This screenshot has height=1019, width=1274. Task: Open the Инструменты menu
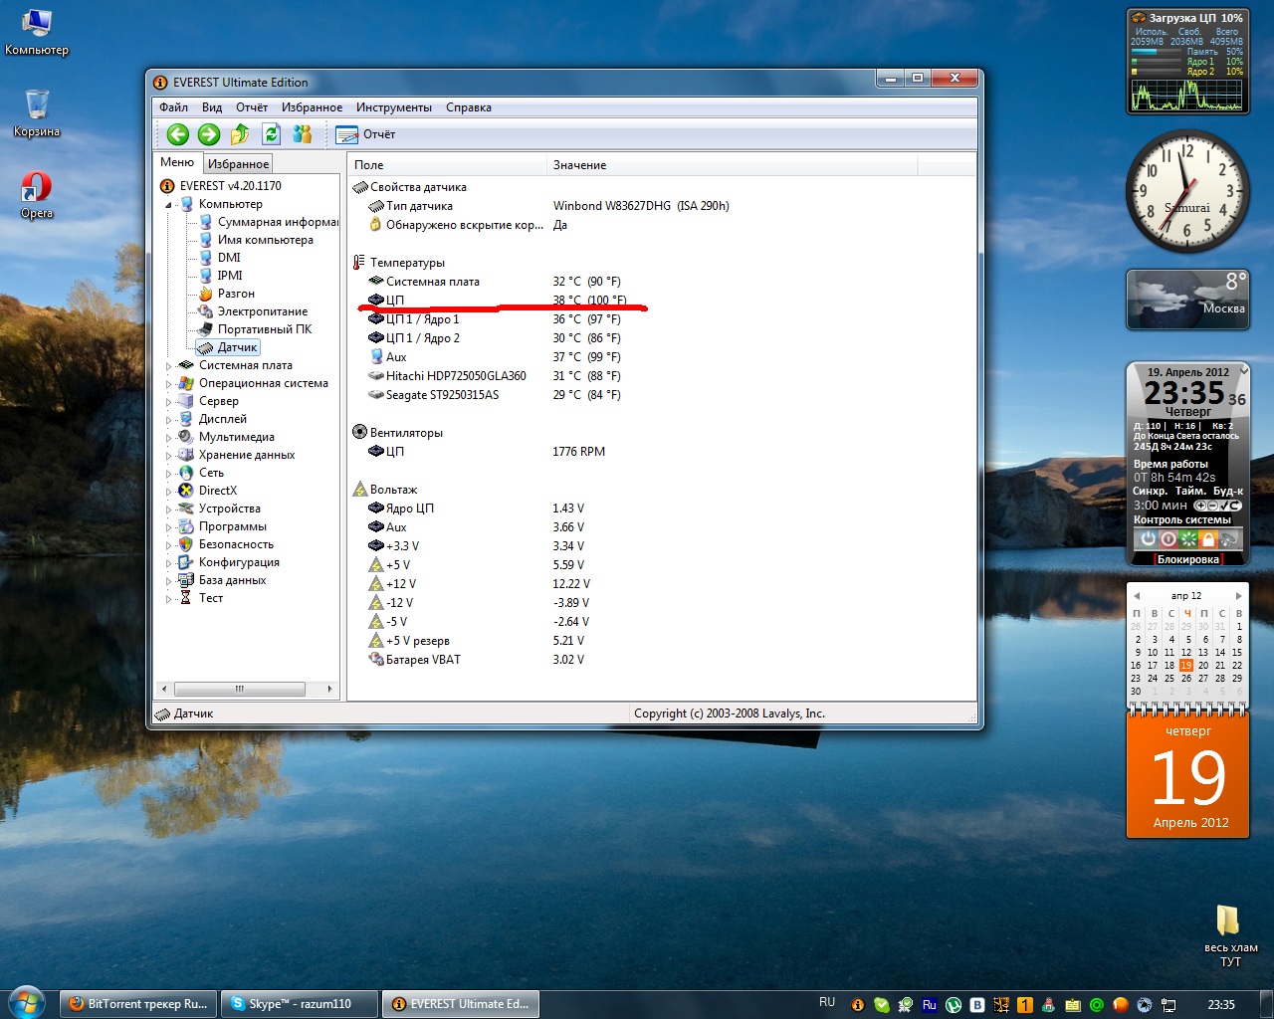(394, 107)
